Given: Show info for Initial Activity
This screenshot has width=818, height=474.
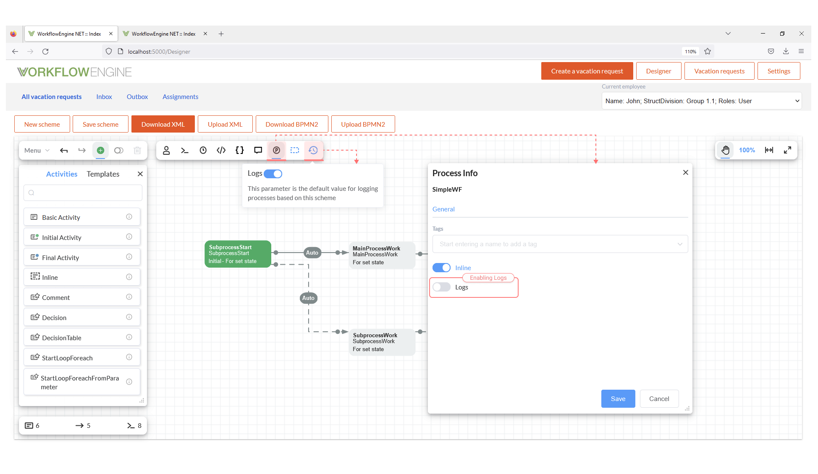Looking at the screenshot, I should (129, 237).
